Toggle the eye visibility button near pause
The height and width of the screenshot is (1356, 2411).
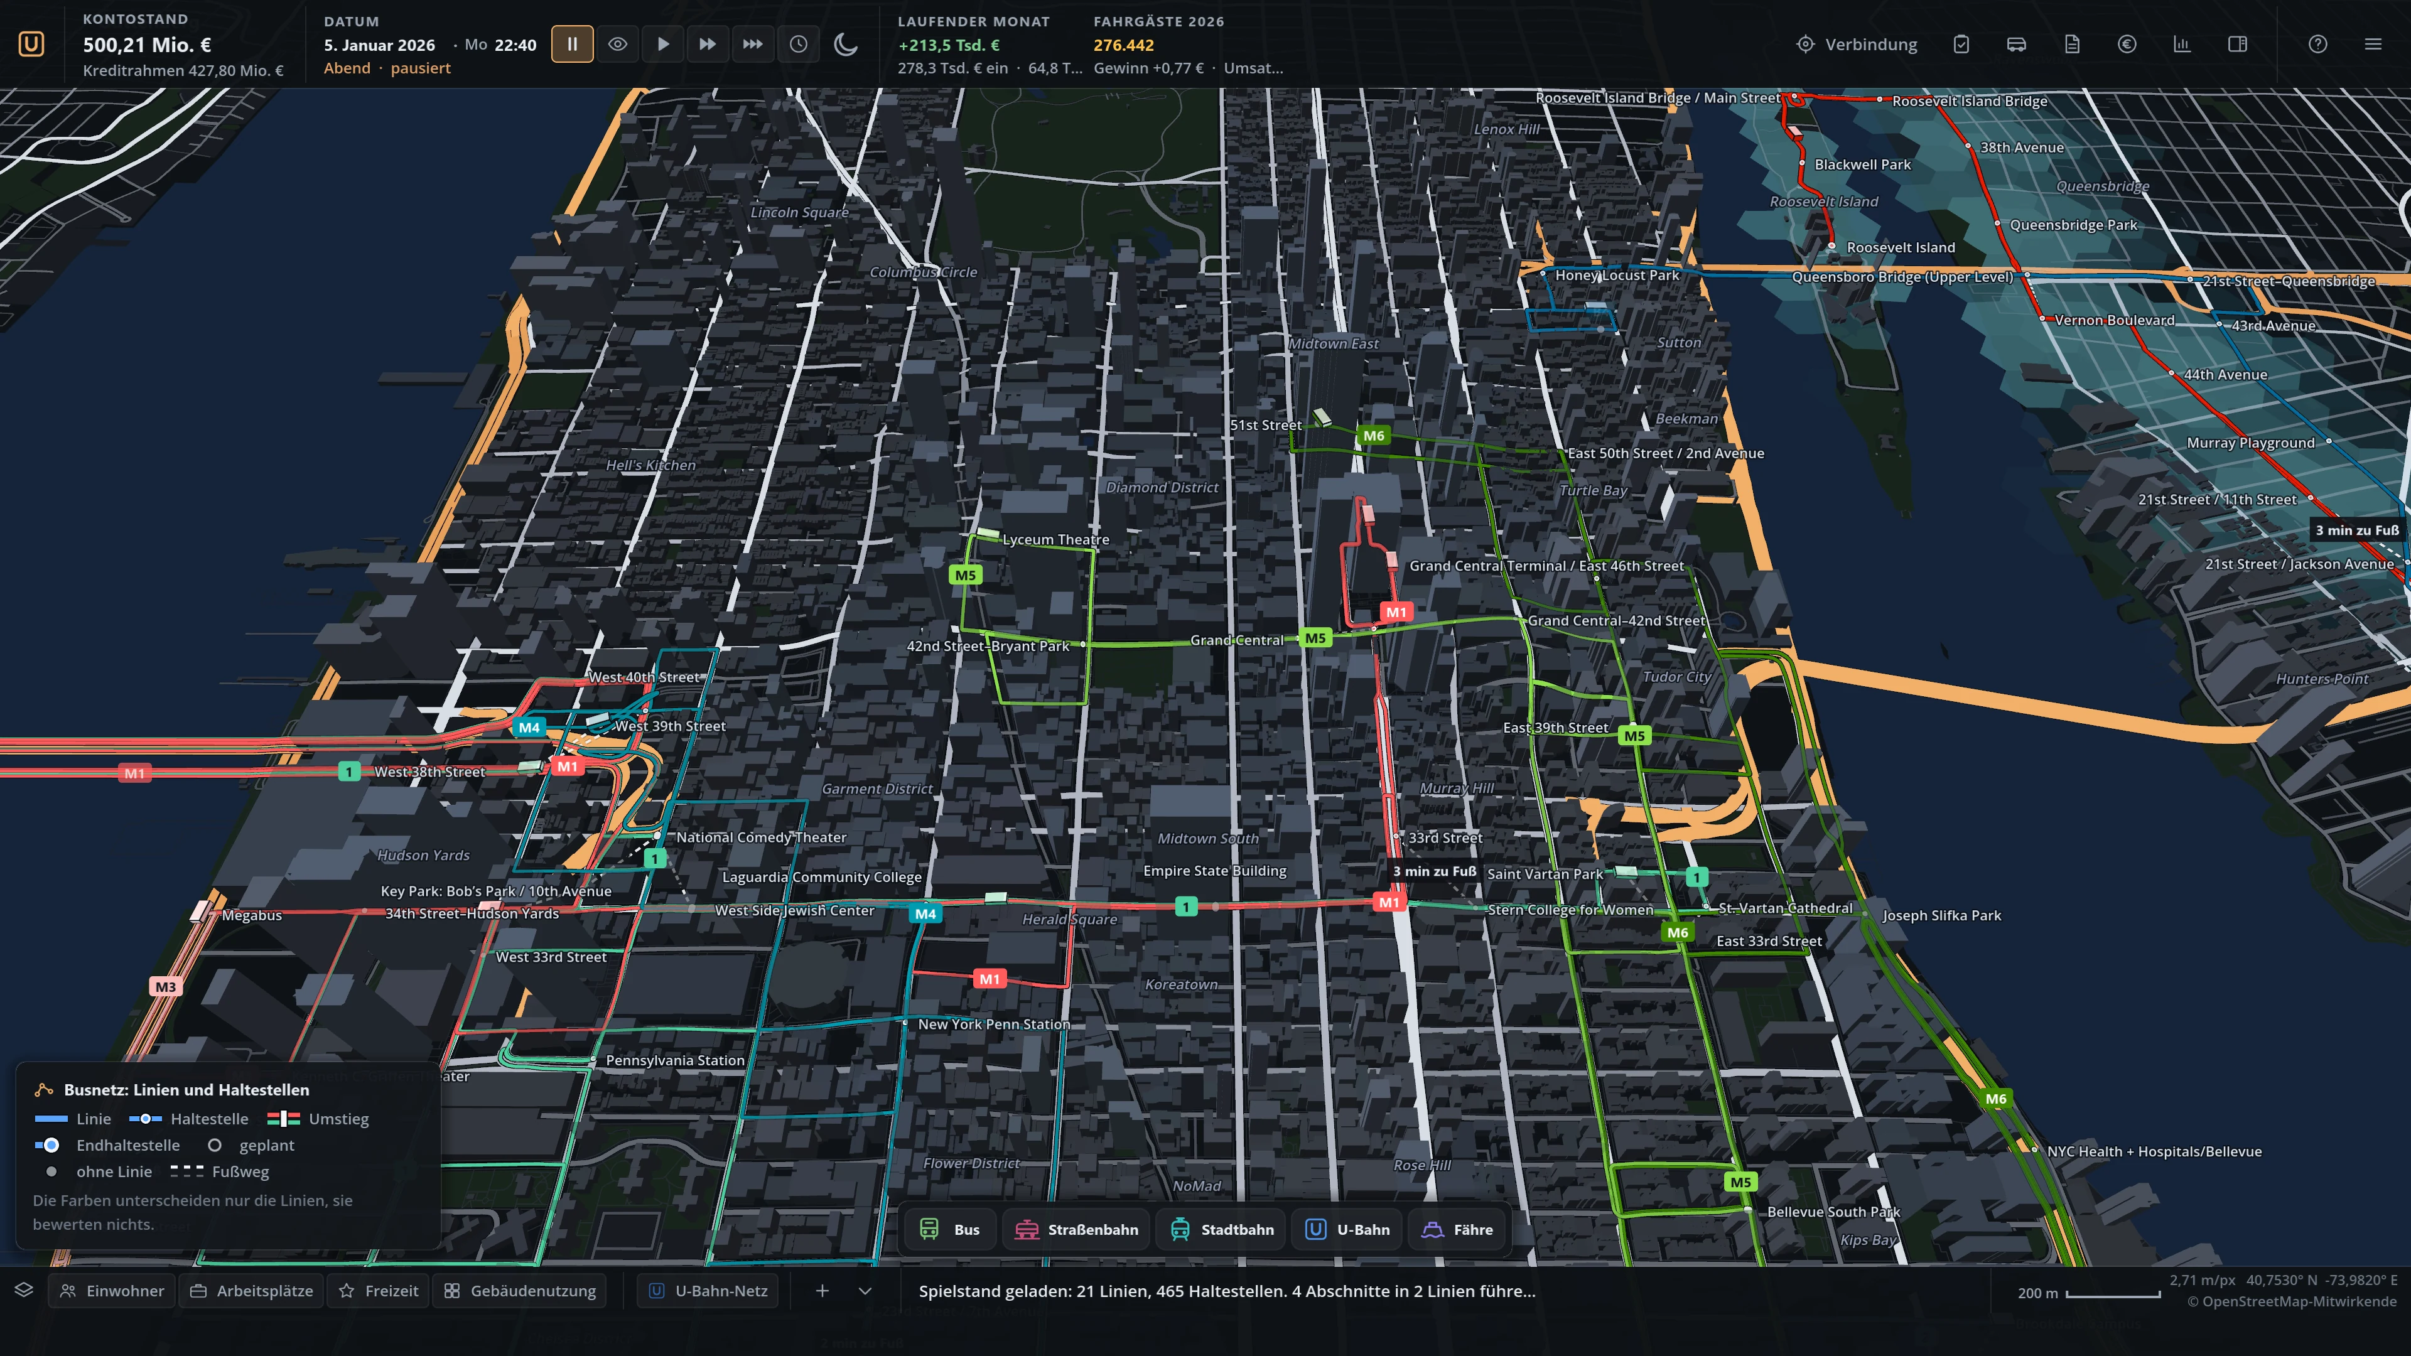pos(618,44)
